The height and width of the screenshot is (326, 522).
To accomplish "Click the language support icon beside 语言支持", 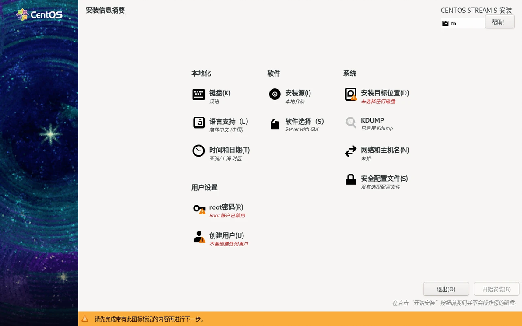I will pyautogui.click(x=199, y=123).
